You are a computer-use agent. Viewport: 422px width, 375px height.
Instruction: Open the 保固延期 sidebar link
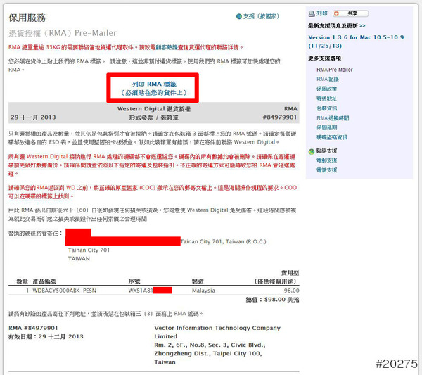point(327,127)
